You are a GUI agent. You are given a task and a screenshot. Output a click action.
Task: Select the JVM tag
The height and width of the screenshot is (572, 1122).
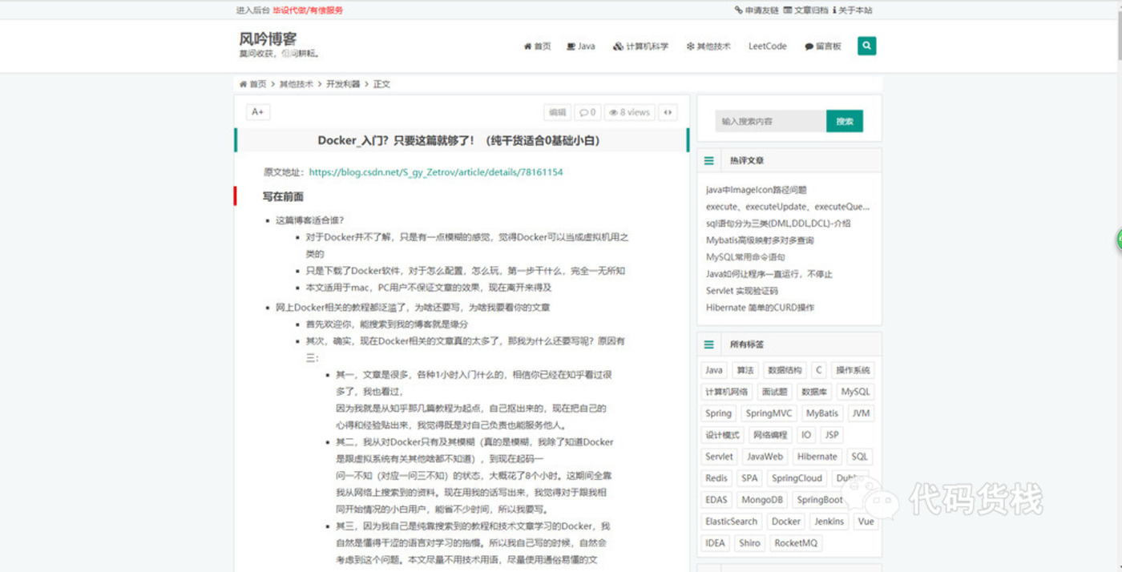861,413
